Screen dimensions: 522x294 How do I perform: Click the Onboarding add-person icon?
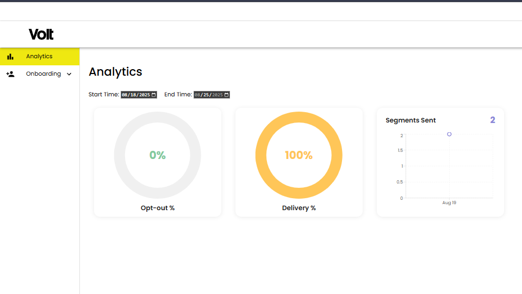(x=10, y=74)
